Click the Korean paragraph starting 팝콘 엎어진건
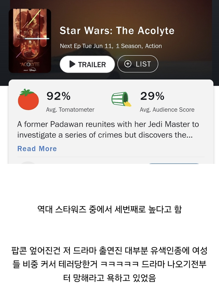This screenshot has height=293, width=219. coord(109,264)
